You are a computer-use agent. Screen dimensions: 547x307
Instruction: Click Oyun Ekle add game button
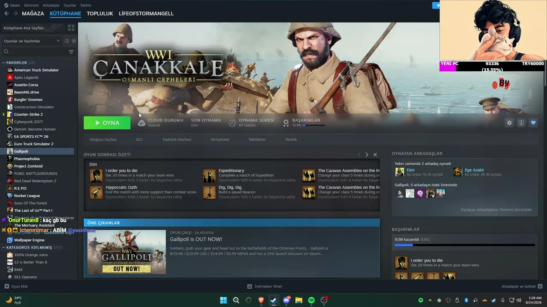coord(16,287)
